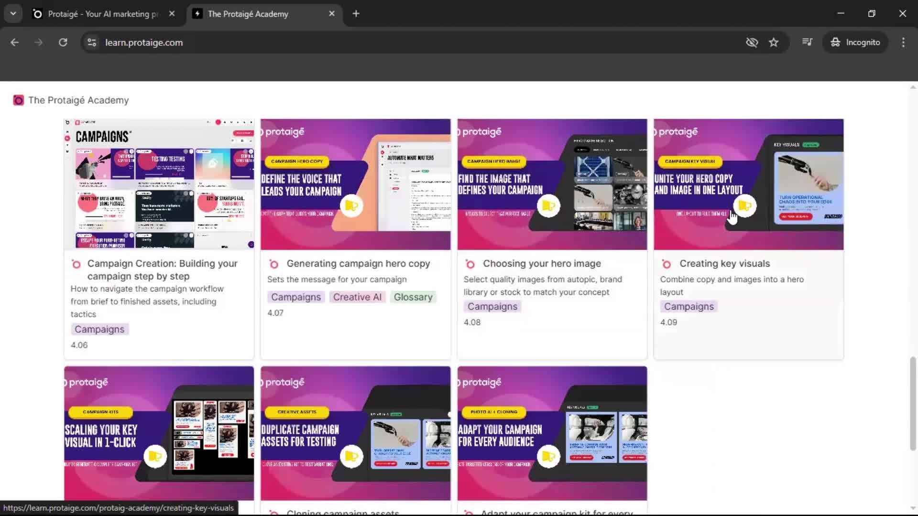Click the forward navigation arrow
This screenshot has width=918, height=516.
point(38,42)
